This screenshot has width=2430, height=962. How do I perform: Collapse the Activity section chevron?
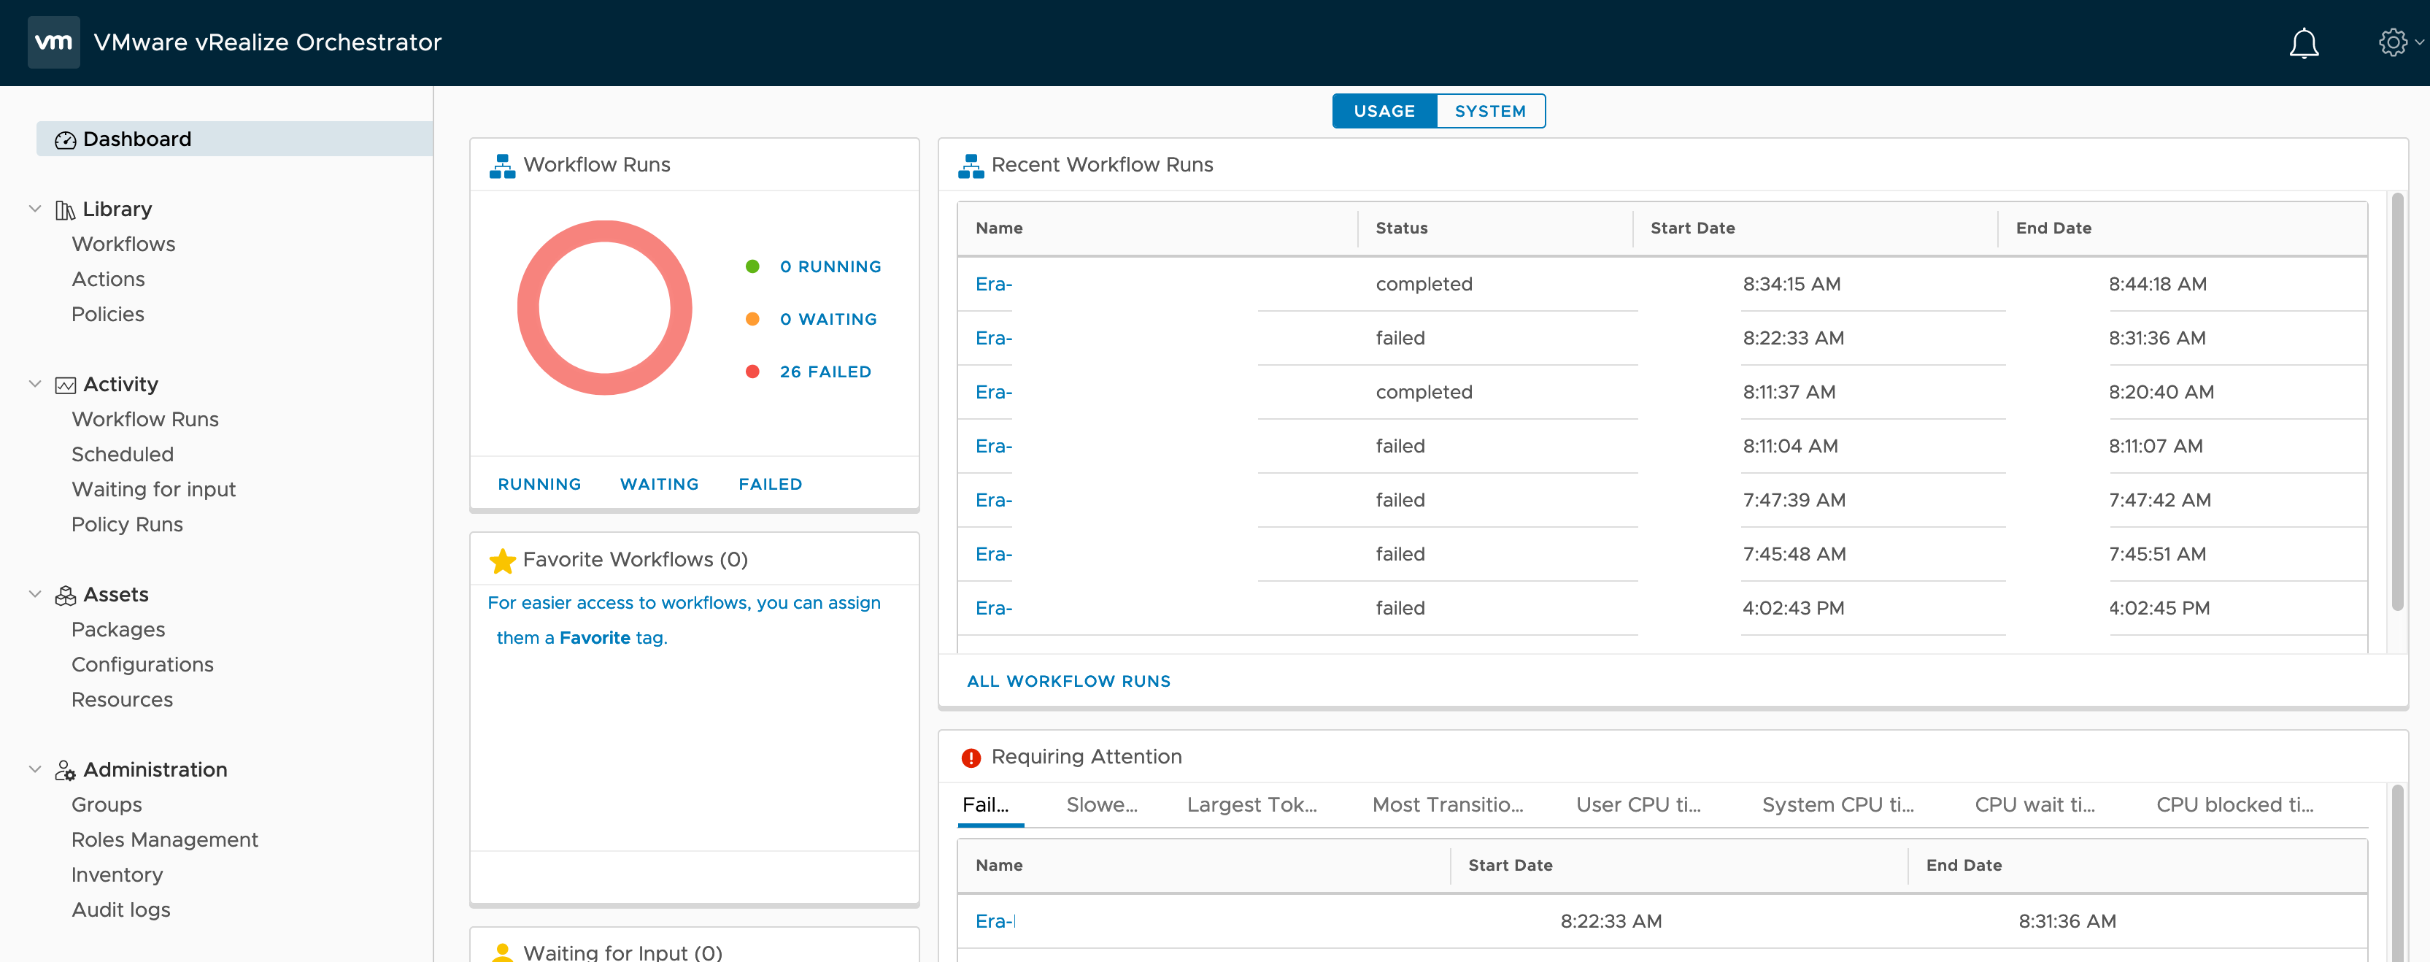pyautogui.click(x=35, y=384)
